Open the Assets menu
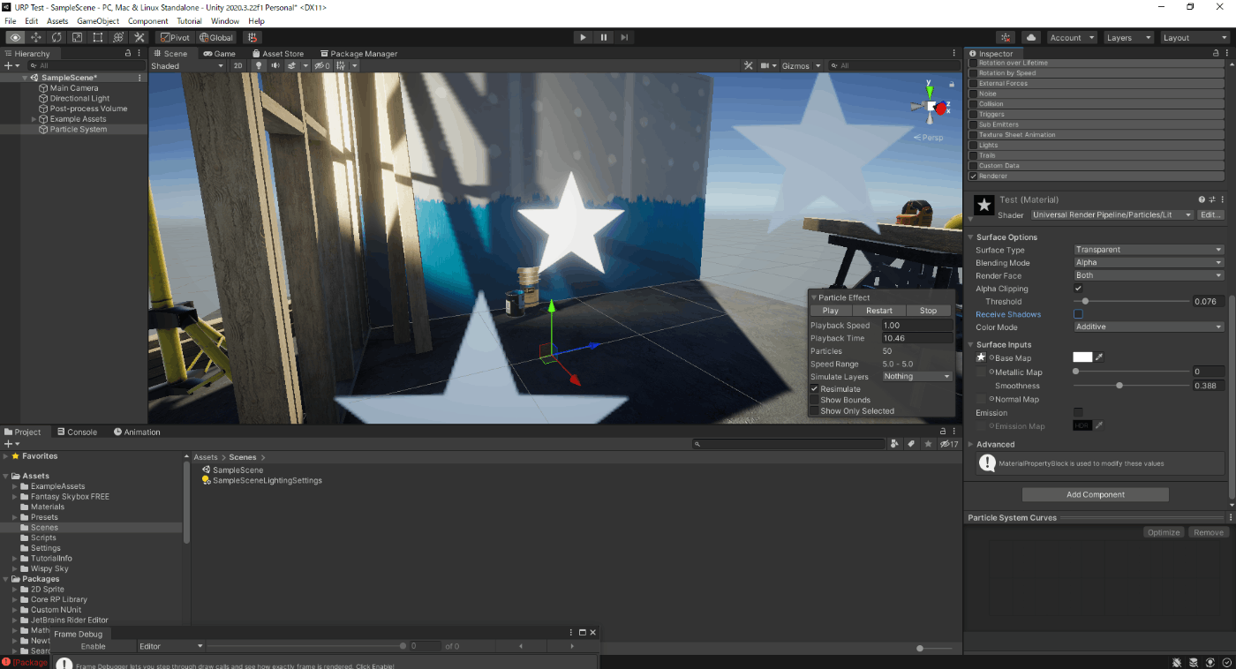Image resolution: width=1236 pixels, height=669 pixels. pyautogui.click(x=57, y=20)
